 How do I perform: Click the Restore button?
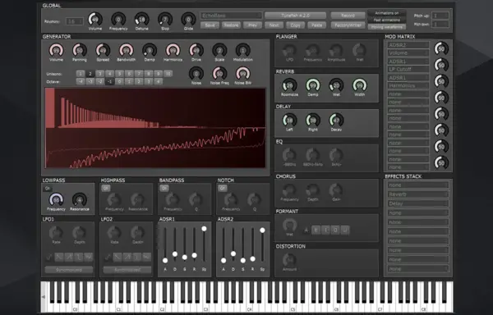[231, 25]
